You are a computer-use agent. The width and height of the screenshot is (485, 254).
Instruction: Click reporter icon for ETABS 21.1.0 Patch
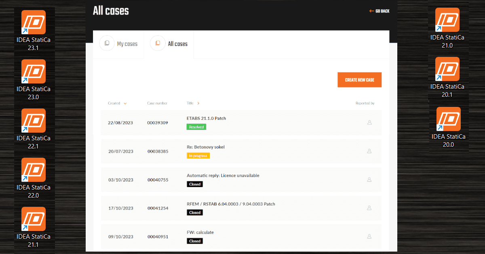369,123
